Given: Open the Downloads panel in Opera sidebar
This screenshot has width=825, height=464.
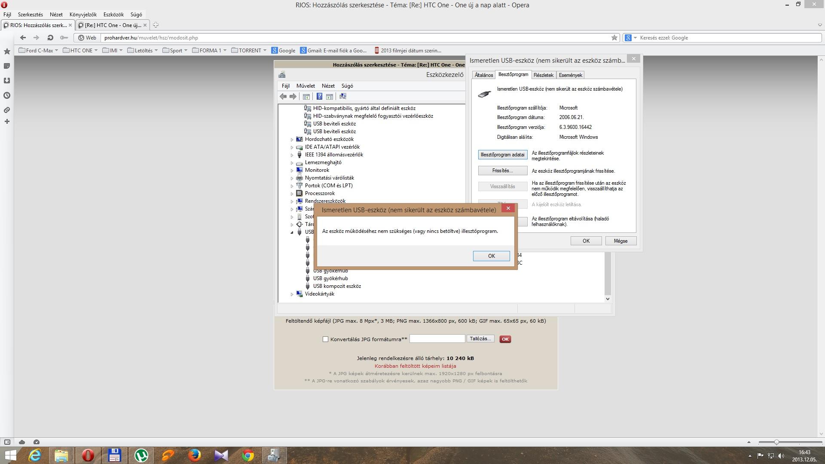Looking at the screenshot, I should 7,81.
